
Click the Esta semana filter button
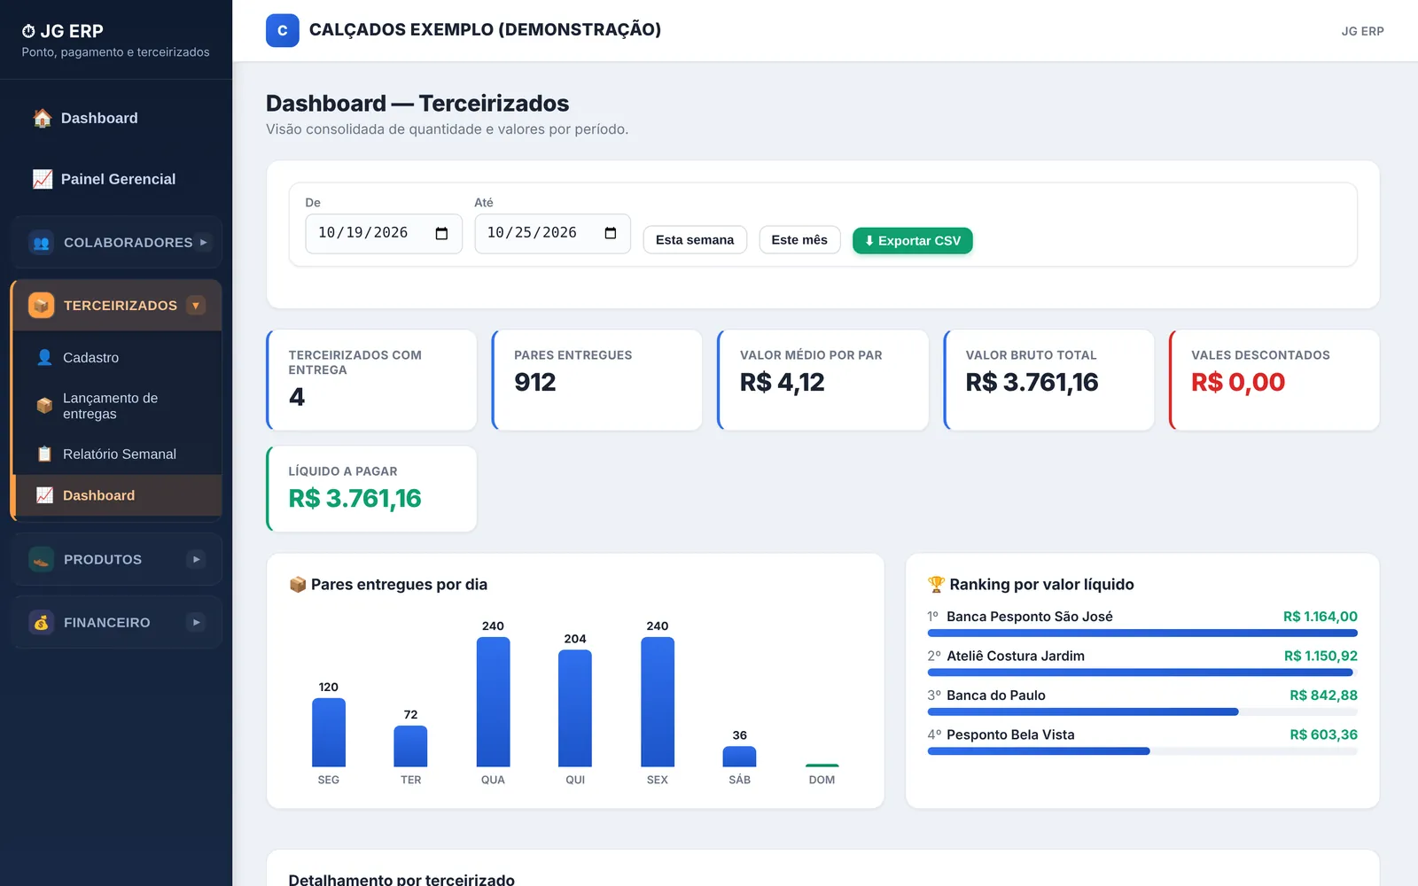pyautogui.click(x=695, y=240)
